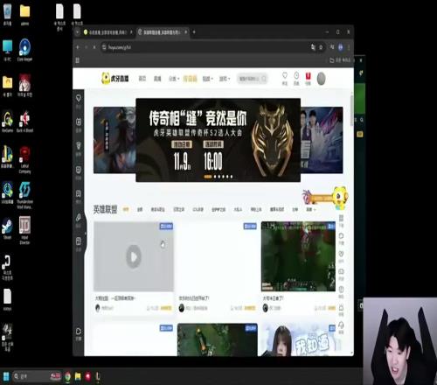Open the Lethal Company desktop shortcut
The height and width of the screenshot is (385, 437).
(x=24, y=159)
